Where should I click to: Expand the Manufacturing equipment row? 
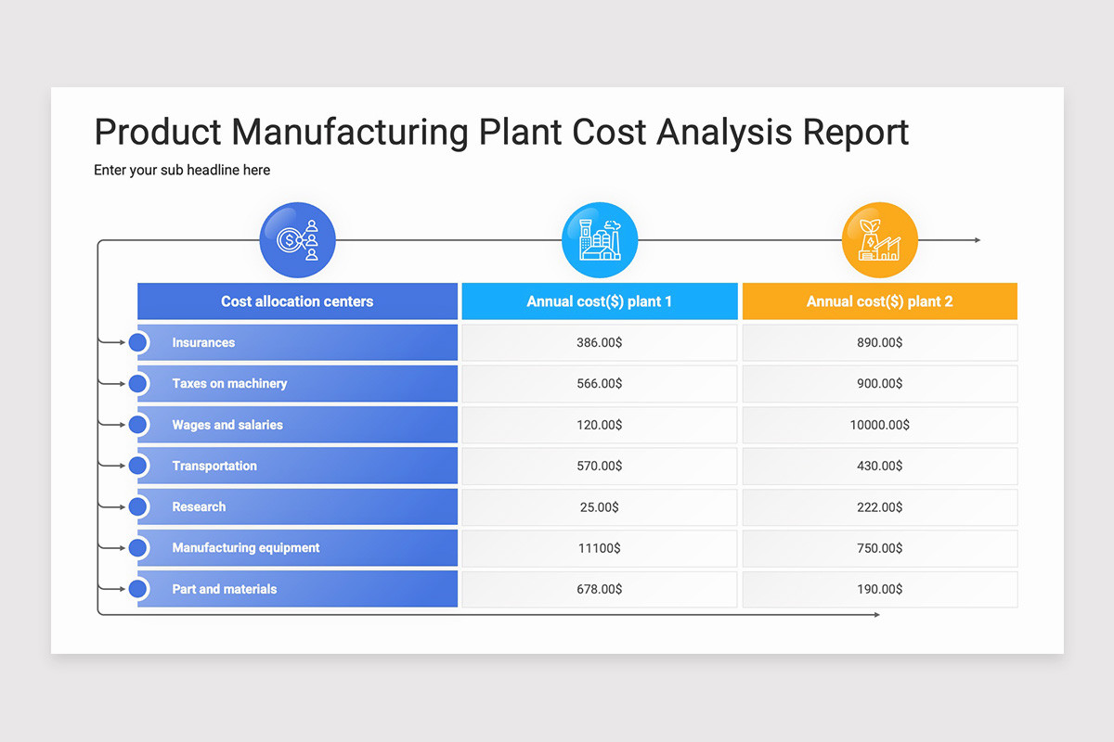tap(297, 547)
